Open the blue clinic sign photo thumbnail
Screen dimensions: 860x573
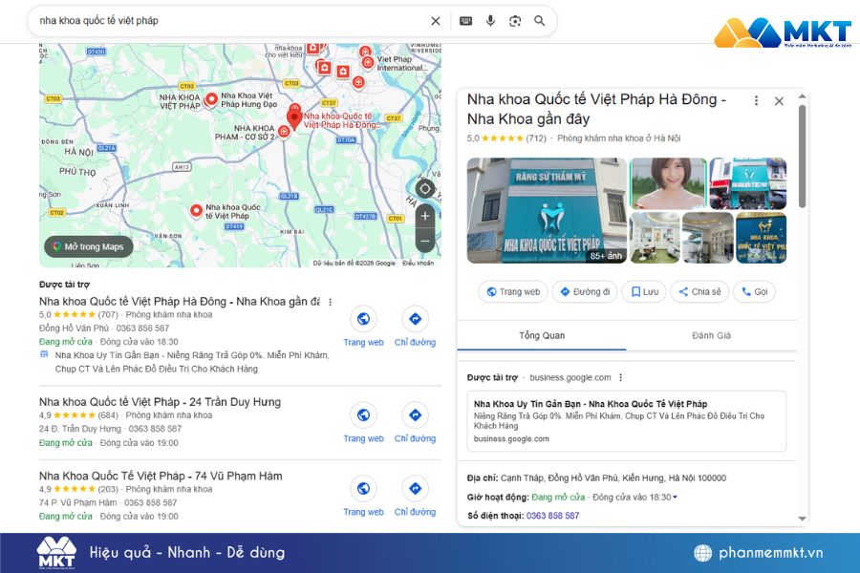[761, 238]
